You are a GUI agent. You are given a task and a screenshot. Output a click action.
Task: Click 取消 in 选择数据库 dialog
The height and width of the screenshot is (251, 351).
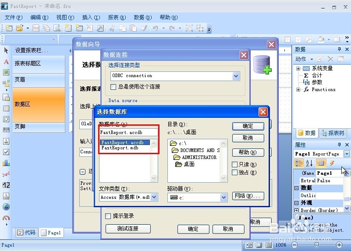pos(248,138)
